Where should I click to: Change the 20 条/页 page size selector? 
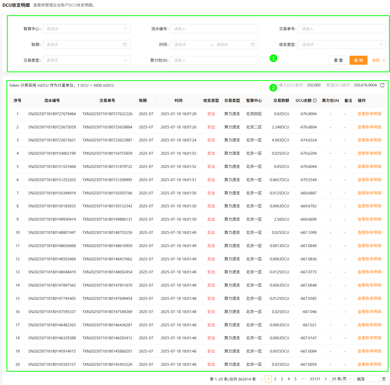coord(342,379)
